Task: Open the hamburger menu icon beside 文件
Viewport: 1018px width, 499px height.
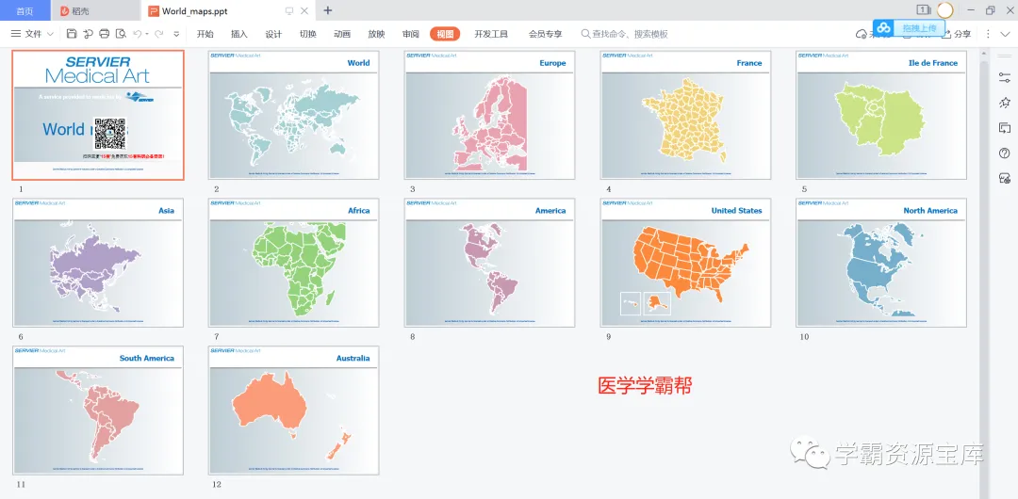Action: pyautogui.click(x=16, y=34)
